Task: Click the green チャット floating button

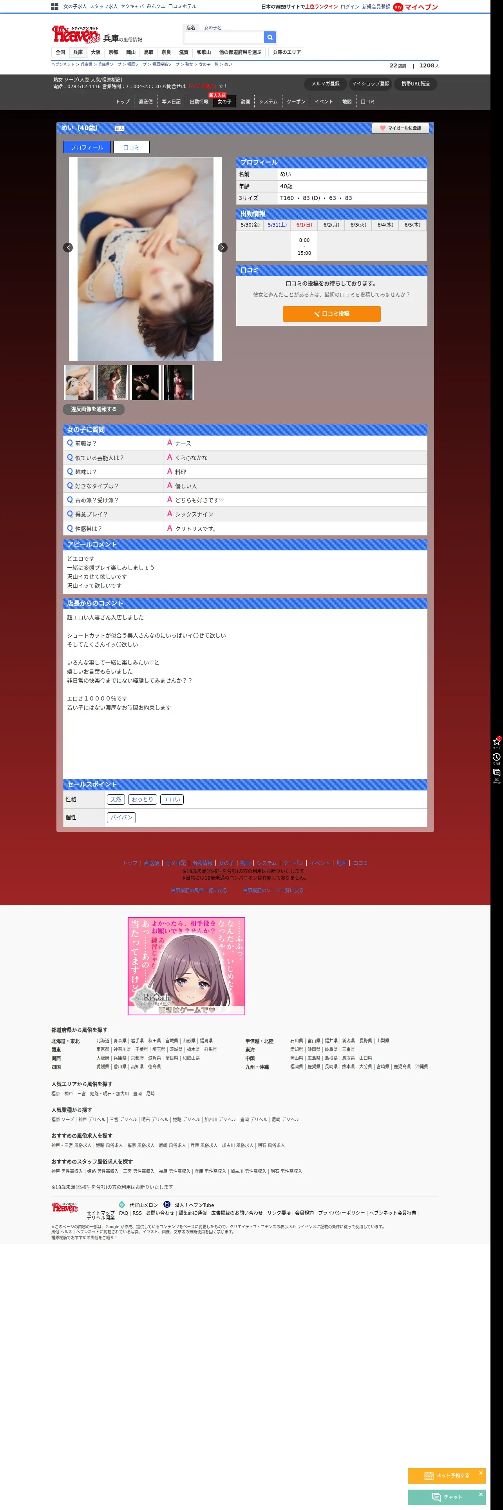Action: 447,1497
